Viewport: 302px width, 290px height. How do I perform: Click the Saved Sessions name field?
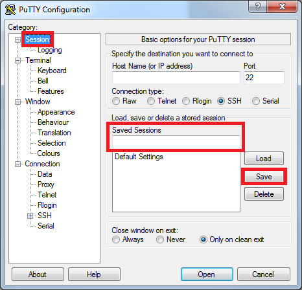[x=176, y=142]
